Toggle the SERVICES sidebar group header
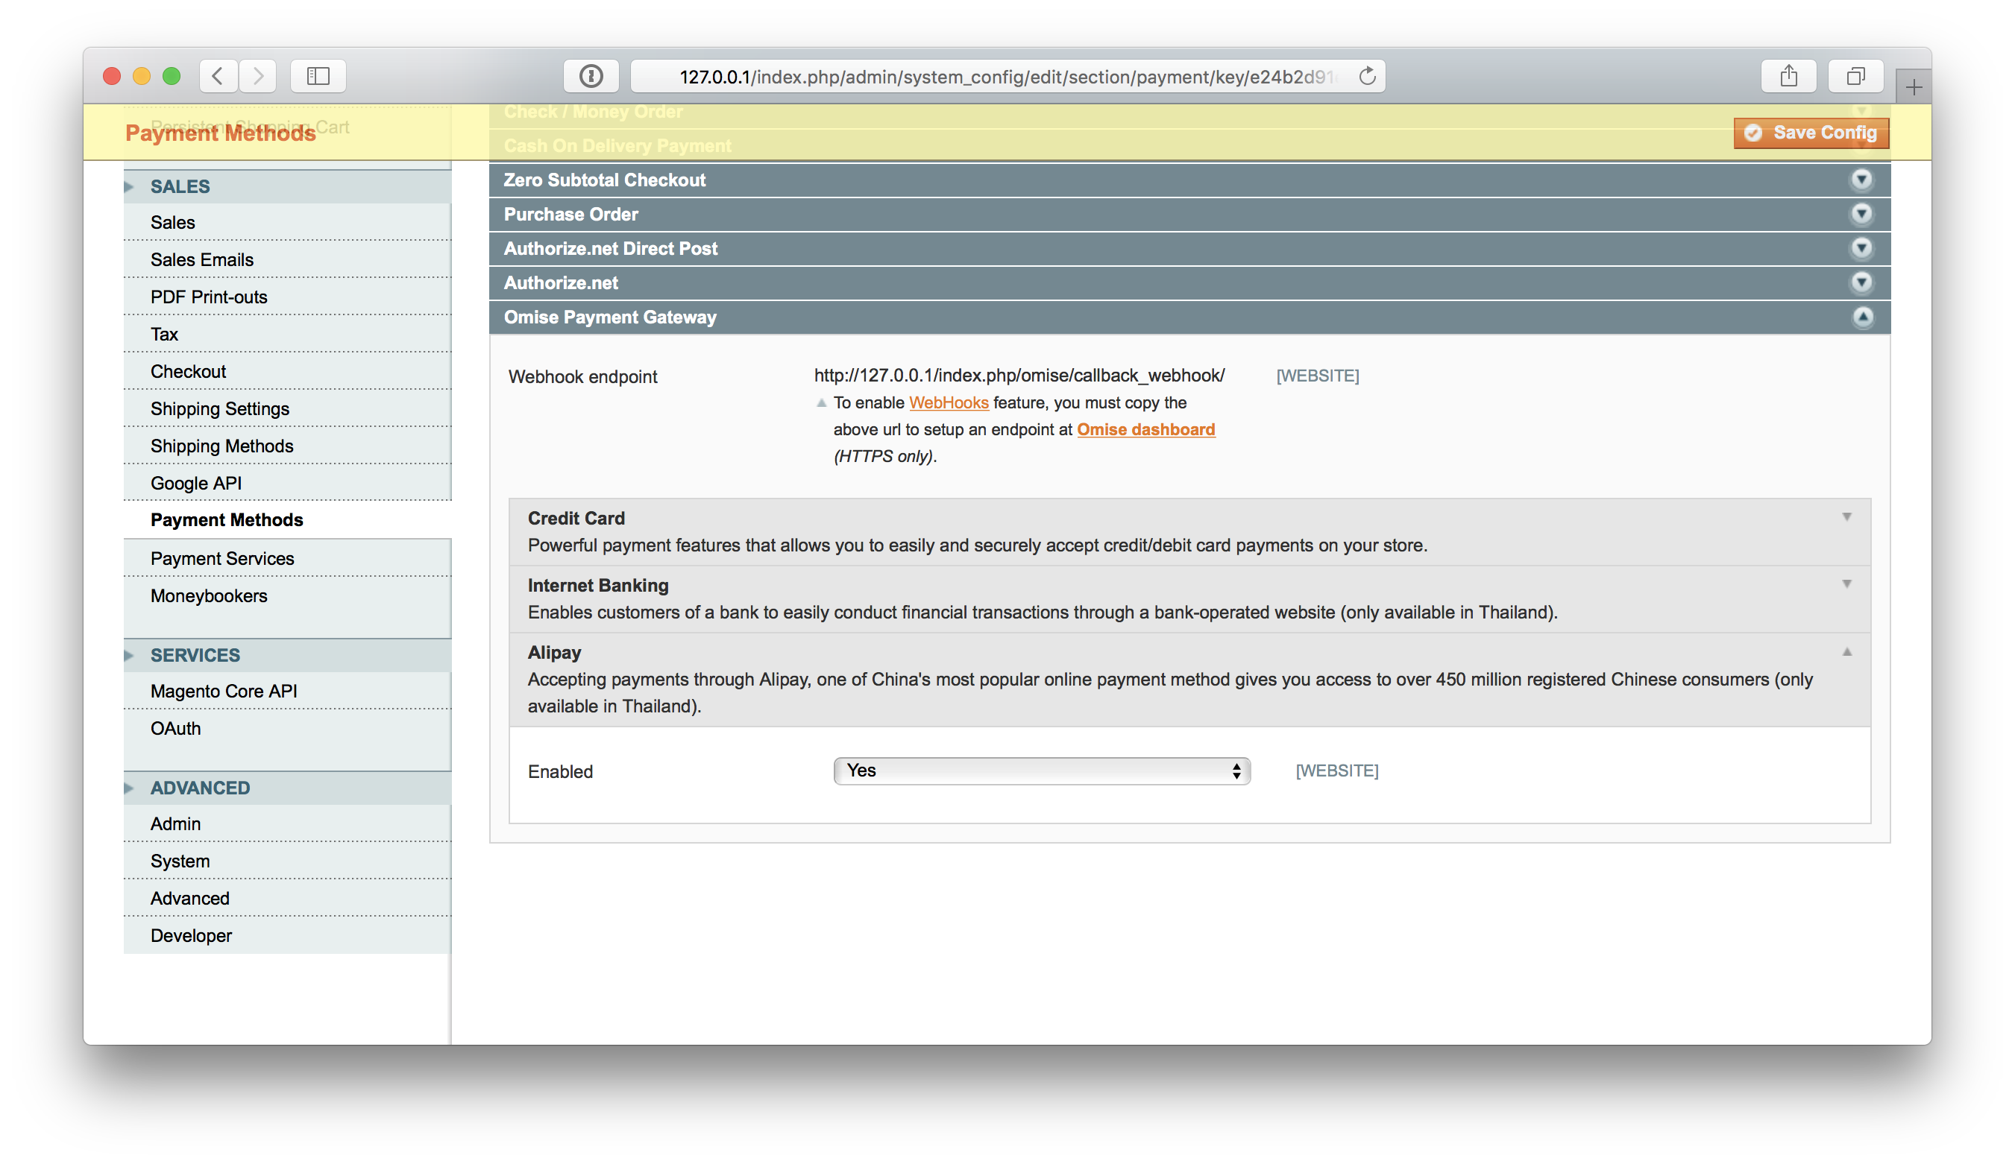 point(287,655)
